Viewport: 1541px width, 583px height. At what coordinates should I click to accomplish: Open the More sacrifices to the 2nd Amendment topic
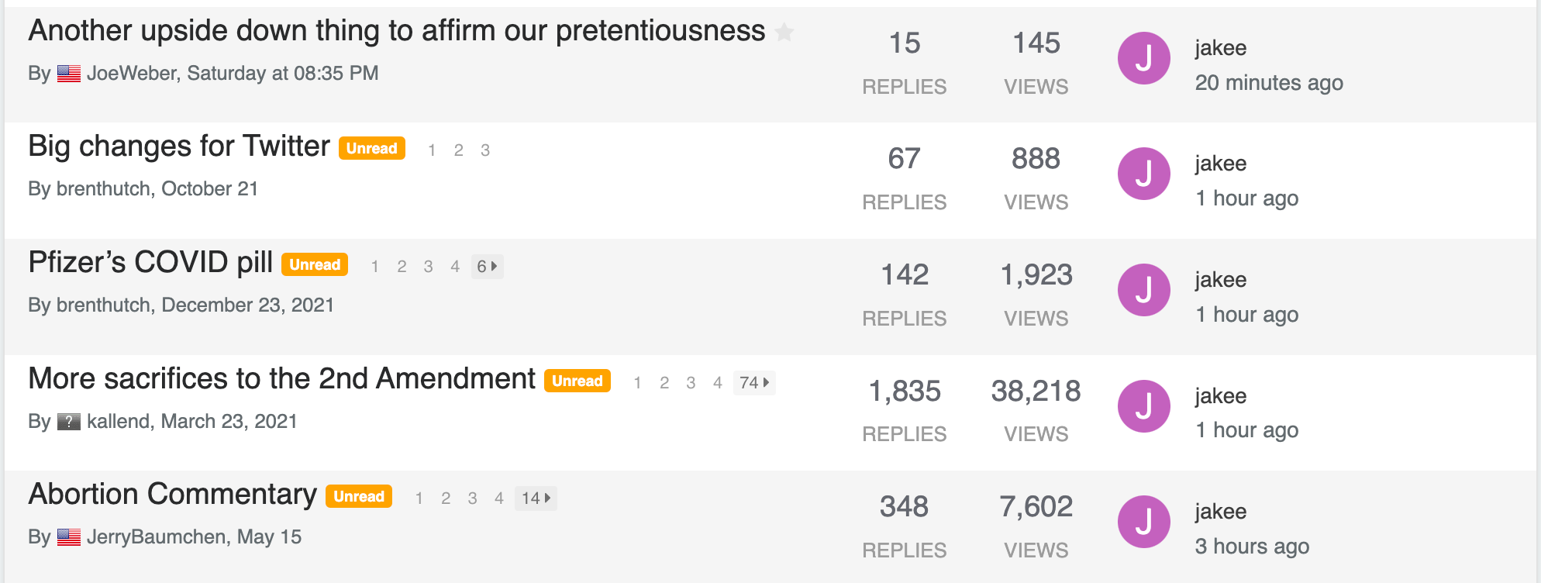click(x=282, y=379)
